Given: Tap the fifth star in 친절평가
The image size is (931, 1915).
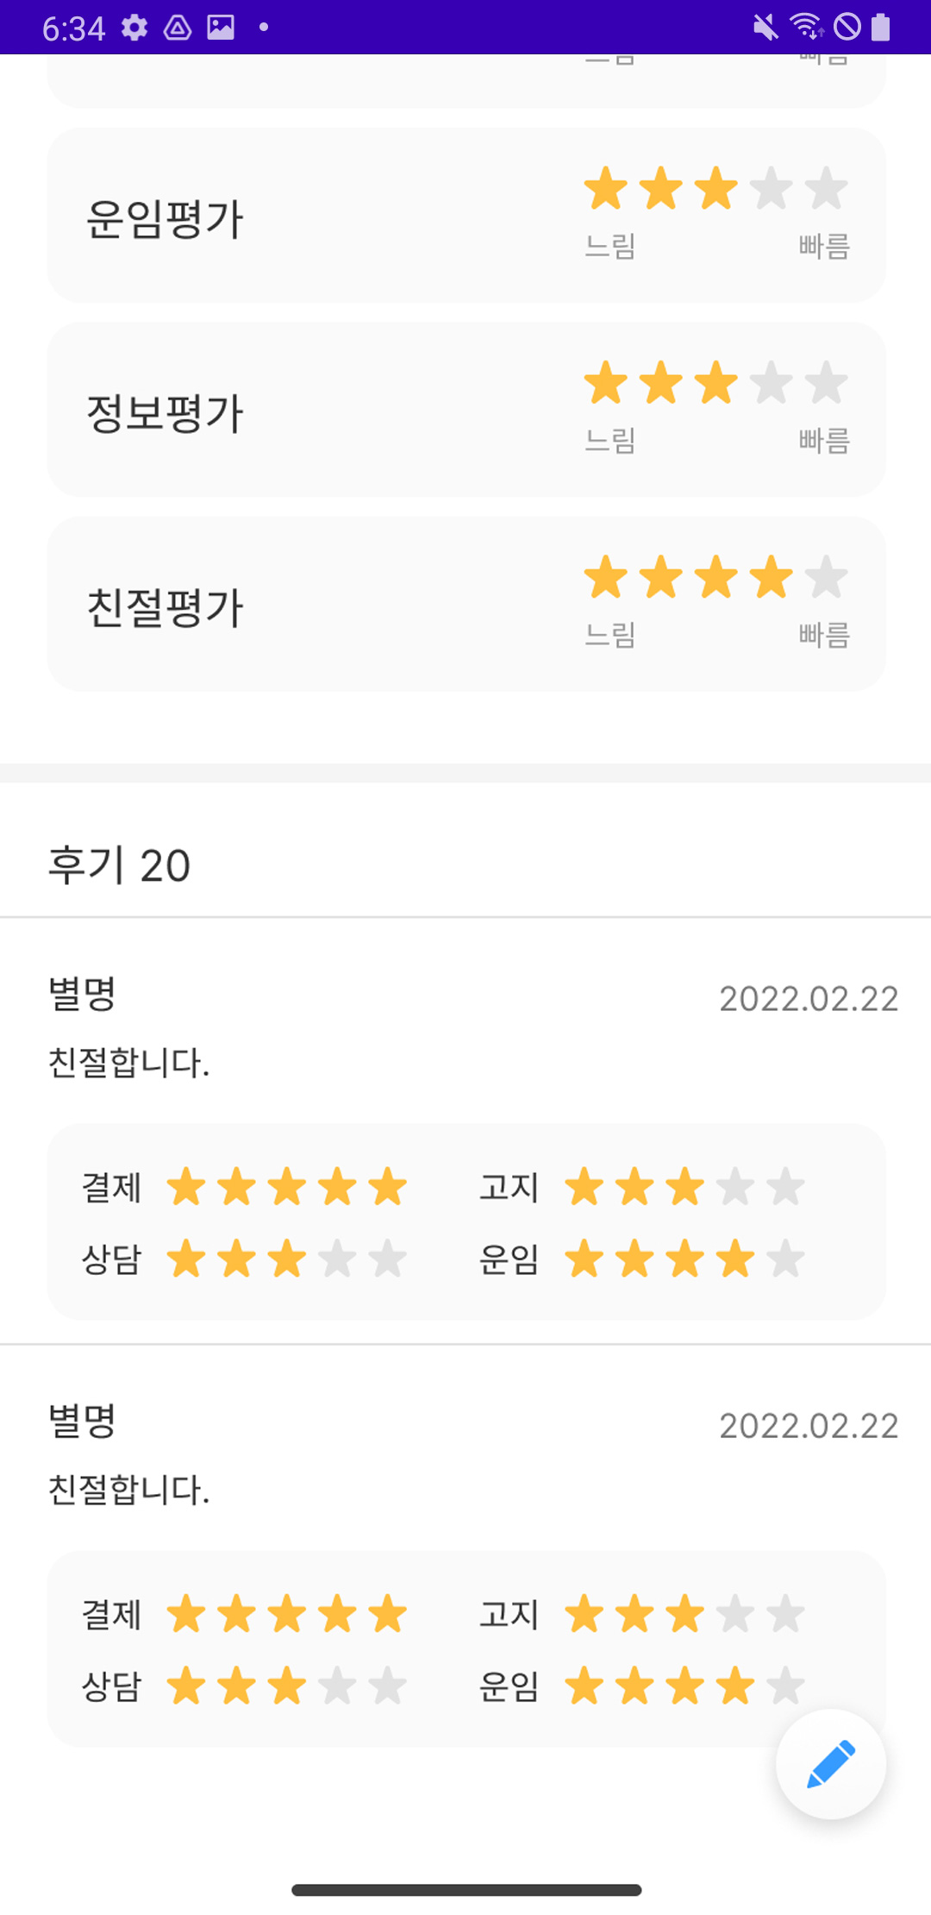Looking at the screenshot, I should point(826,577).
